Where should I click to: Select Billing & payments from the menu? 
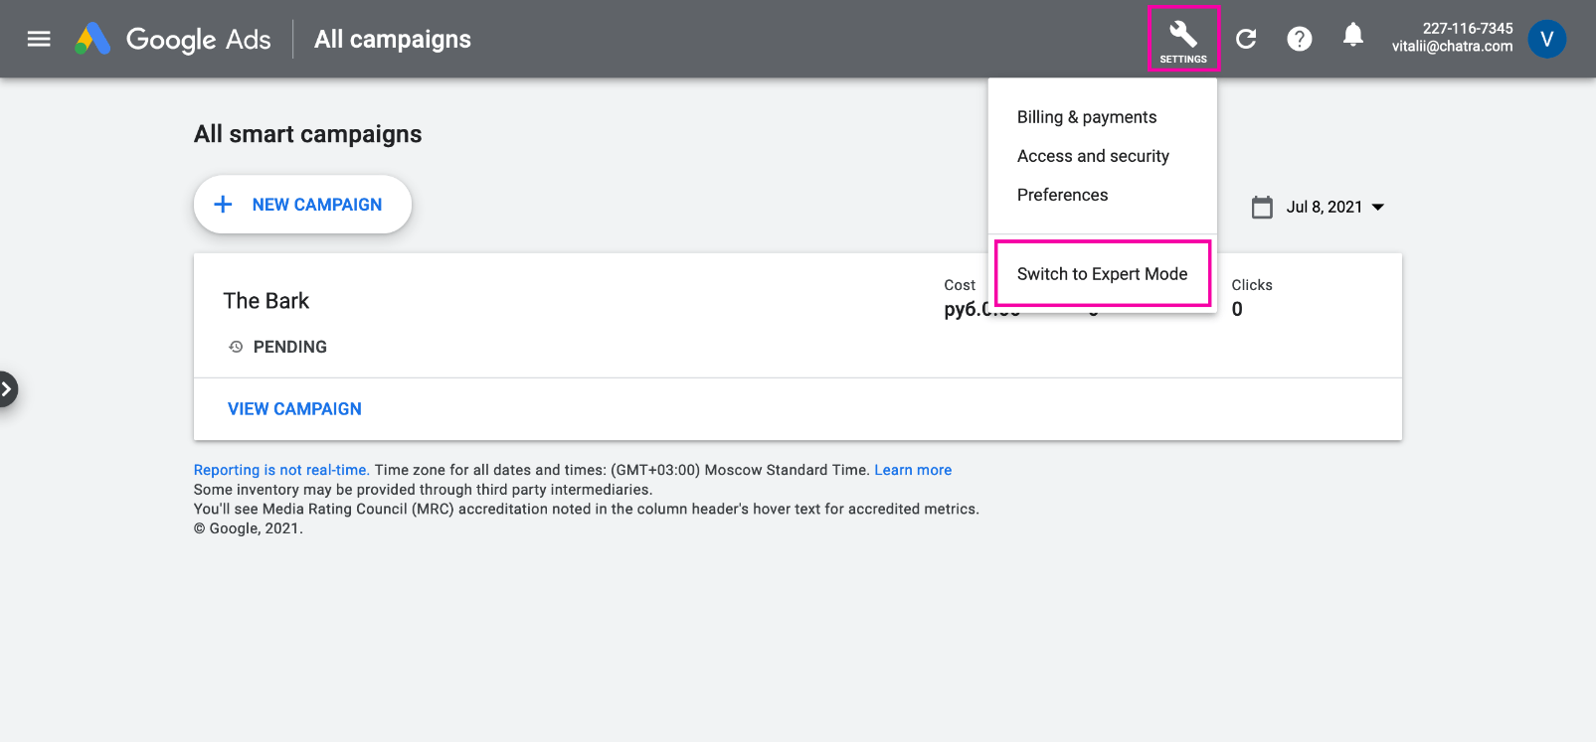point(1086,117)
